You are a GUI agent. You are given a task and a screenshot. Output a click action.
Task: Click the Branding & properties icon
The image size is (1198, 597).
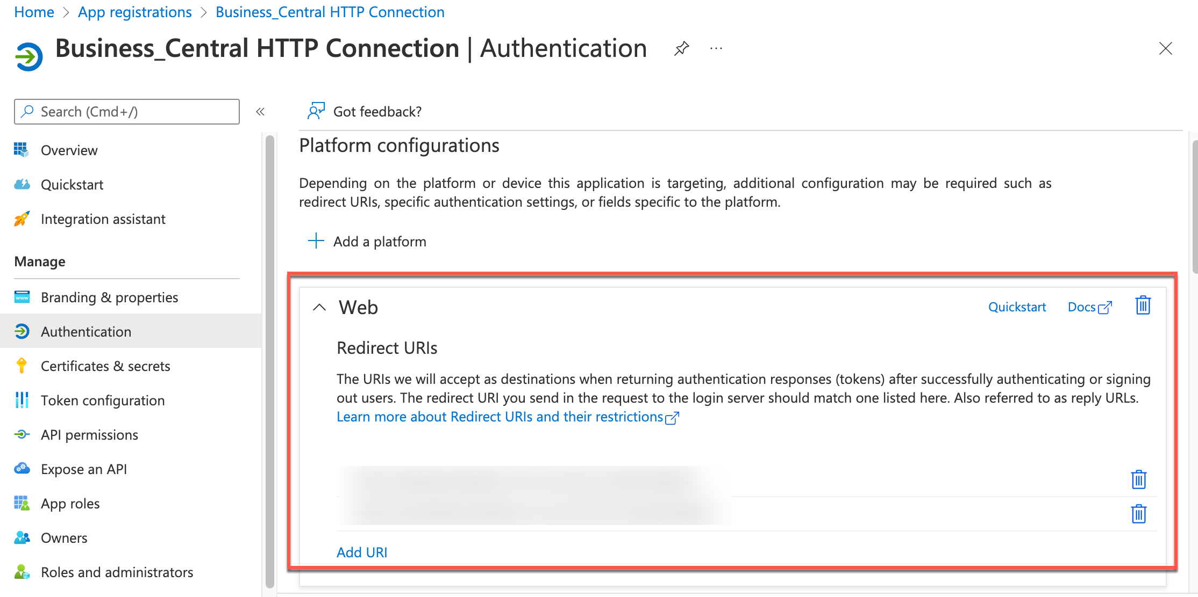click(22, 297)
